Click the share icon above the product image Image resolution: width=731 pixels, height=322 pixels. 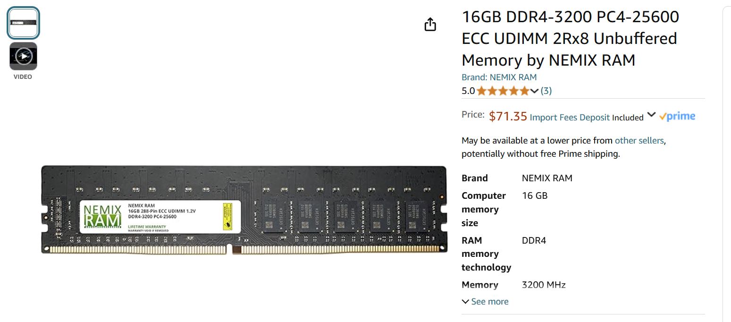click(430, 25)
